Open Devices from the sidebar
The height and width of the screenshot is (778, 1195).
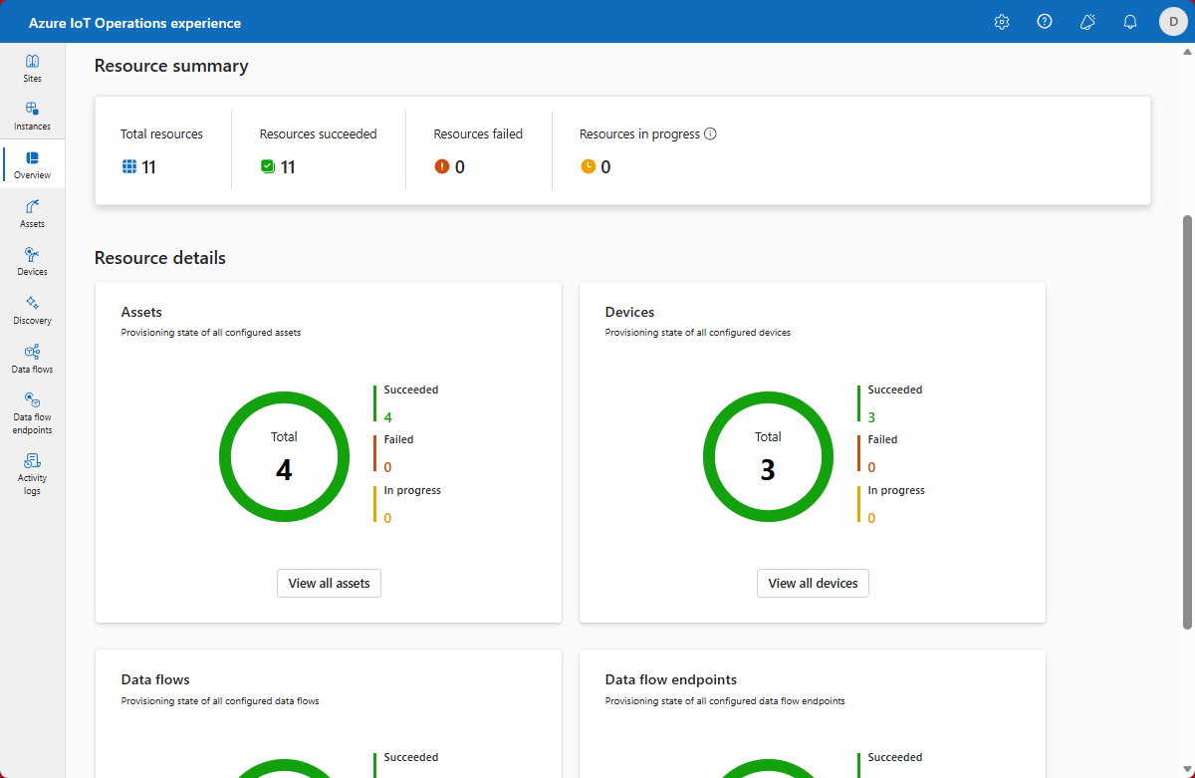click(32, 261)
